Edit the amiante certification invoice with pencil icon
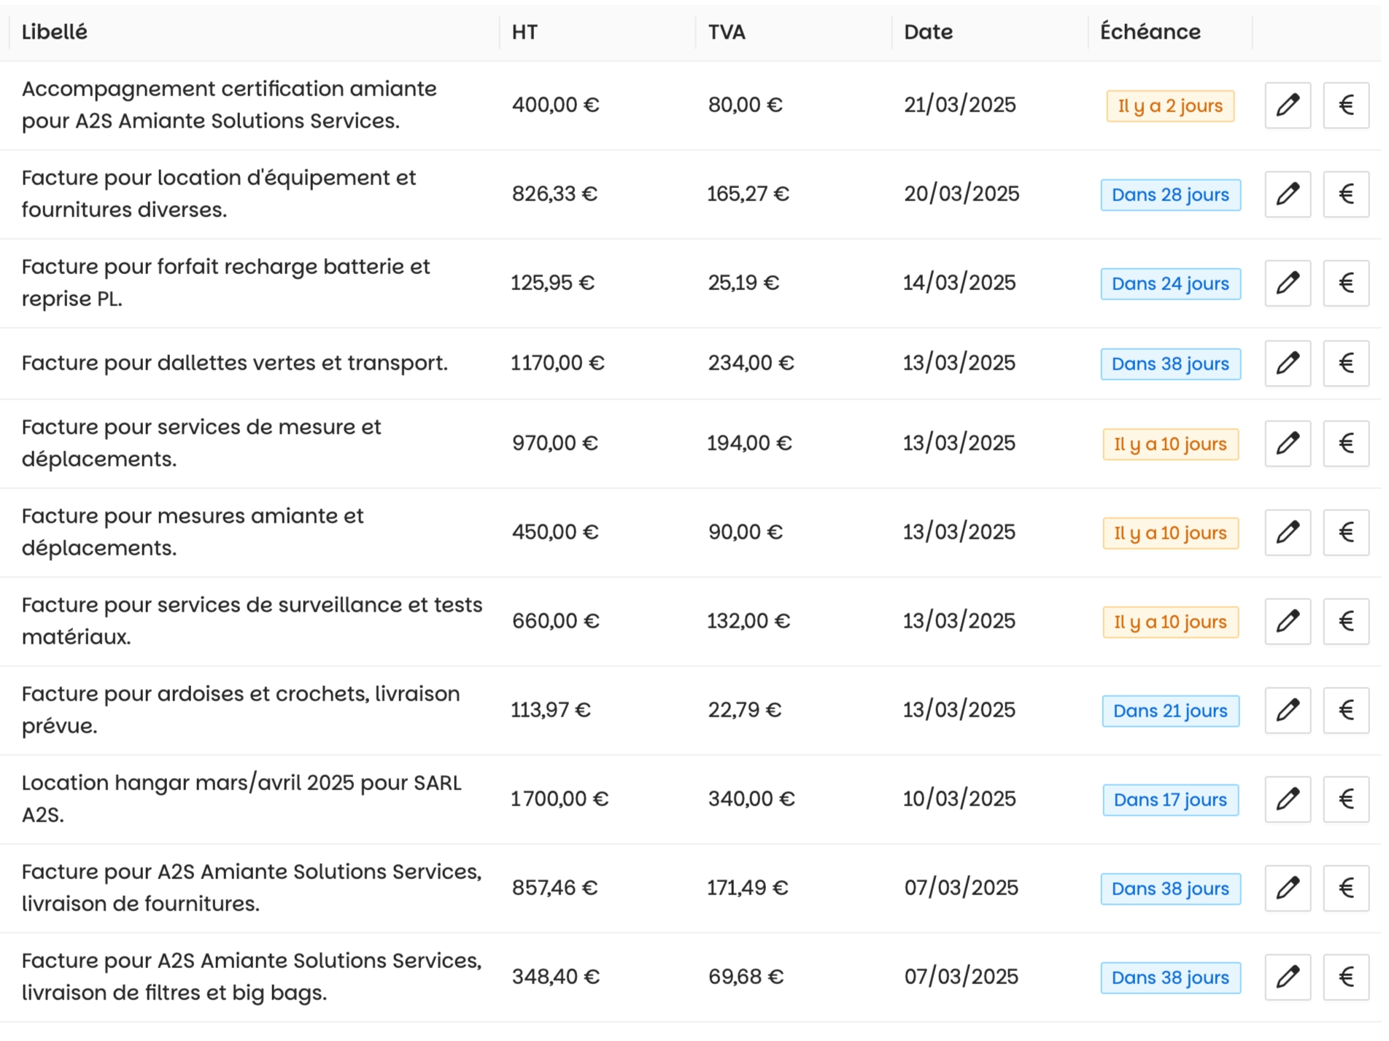1389x1041 pixels. (x=1288, y=106)
